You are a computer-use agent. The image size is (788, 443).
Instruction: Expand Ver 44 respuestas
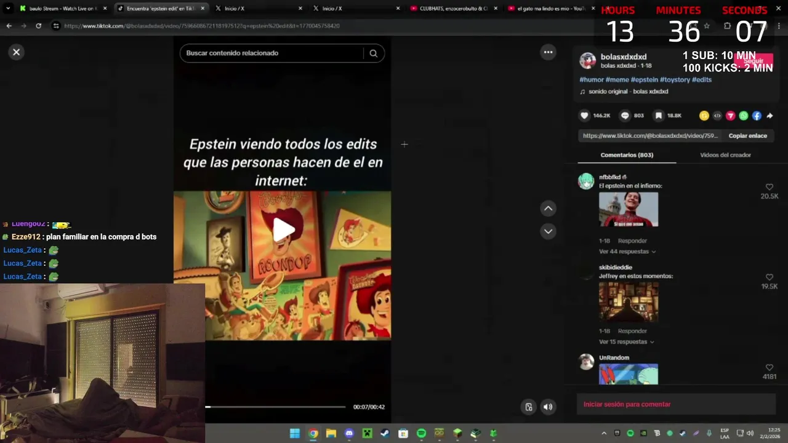click(x=627, y=252)
